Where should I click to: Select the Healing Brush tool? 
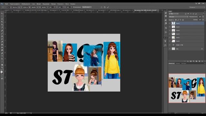pyautogui.click(x=2, y=31)
